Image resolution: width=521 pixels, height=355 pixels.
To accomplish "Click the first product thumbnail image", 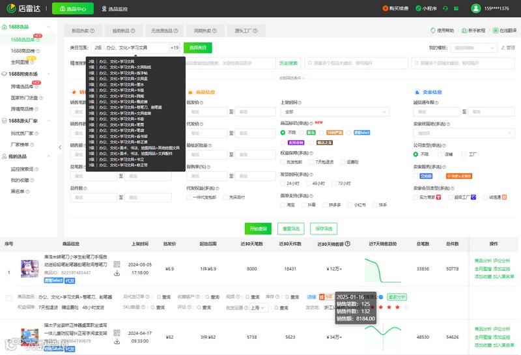I will 29,268.
